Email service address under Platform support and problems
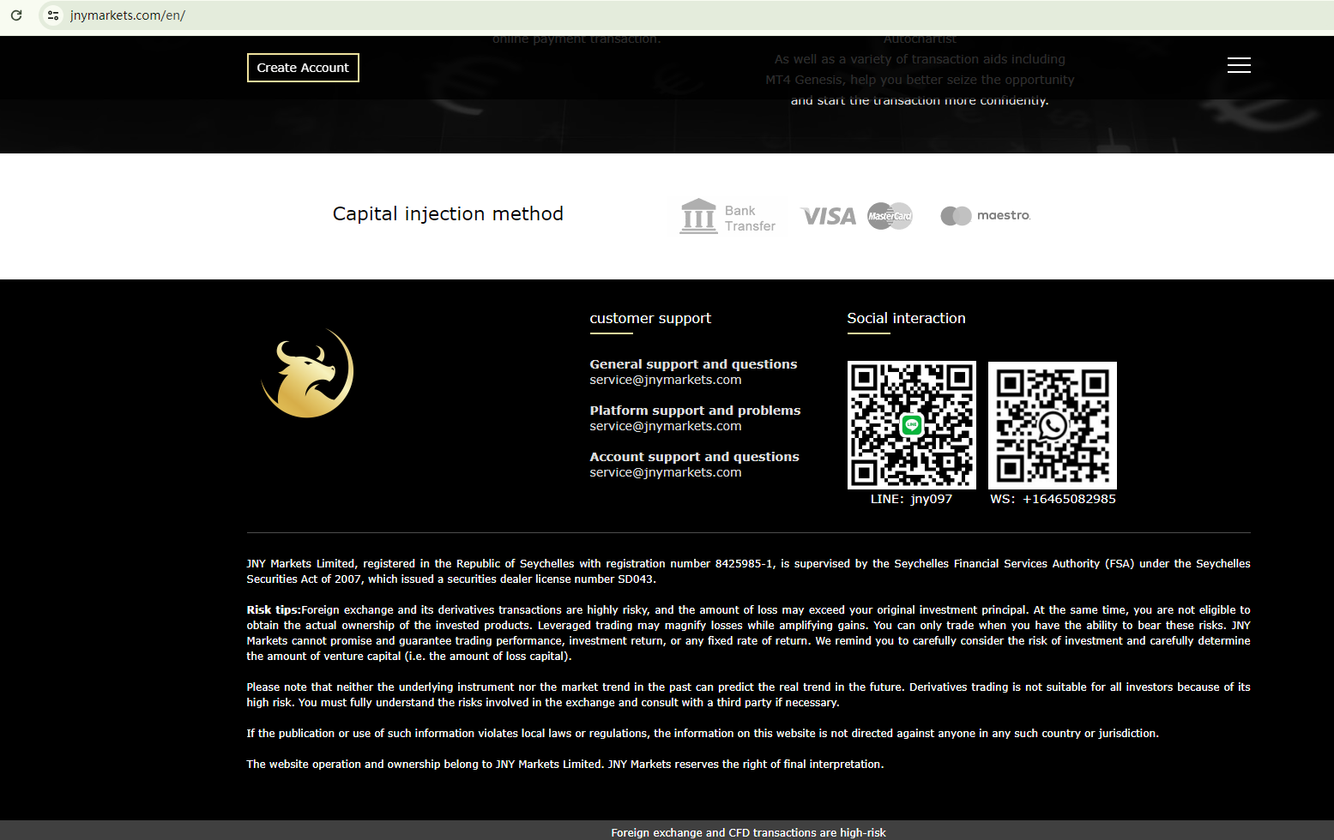This screenshot has height=840, width=1334. pos(666,426)
